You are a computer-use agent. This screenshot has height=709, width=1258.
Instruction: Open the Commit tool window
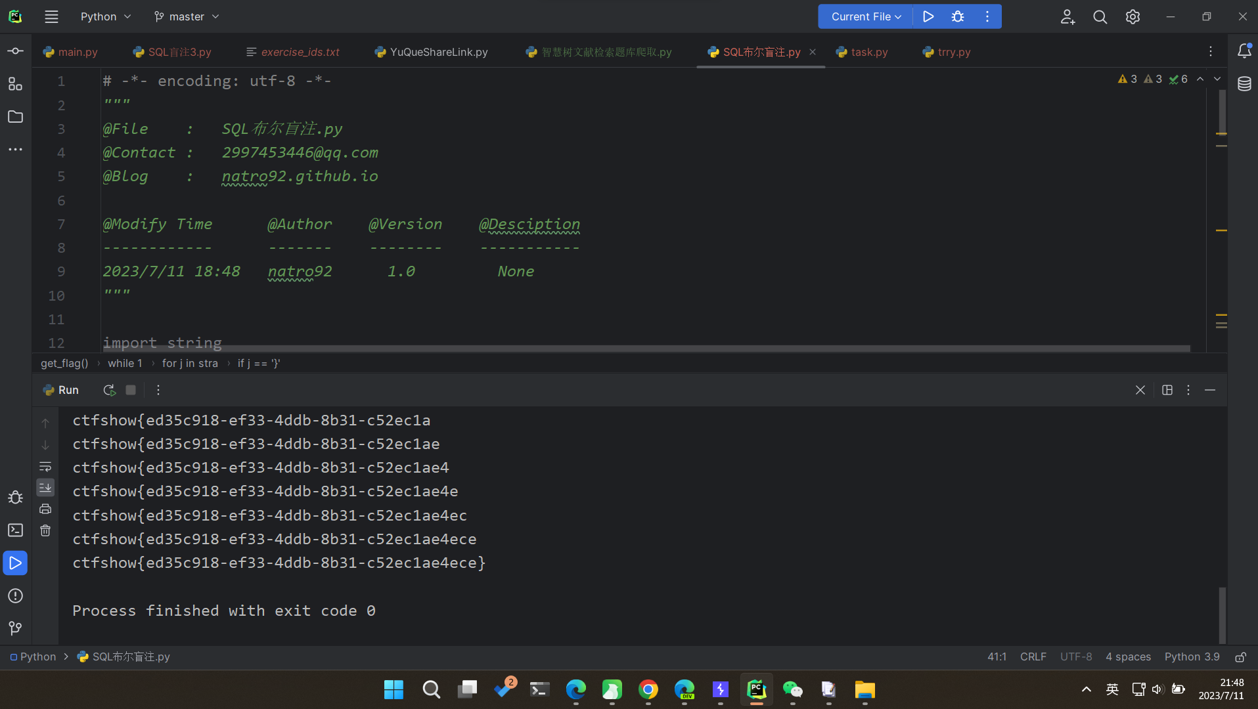coord(15,51)
